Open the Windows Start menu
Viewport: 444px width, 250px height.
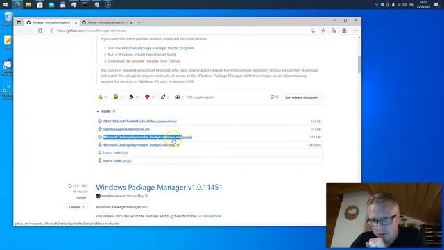[x=6, y=5]
